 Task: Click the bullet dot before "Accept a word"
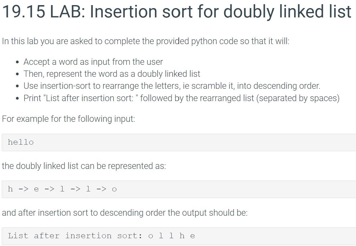tap(18, 62)
